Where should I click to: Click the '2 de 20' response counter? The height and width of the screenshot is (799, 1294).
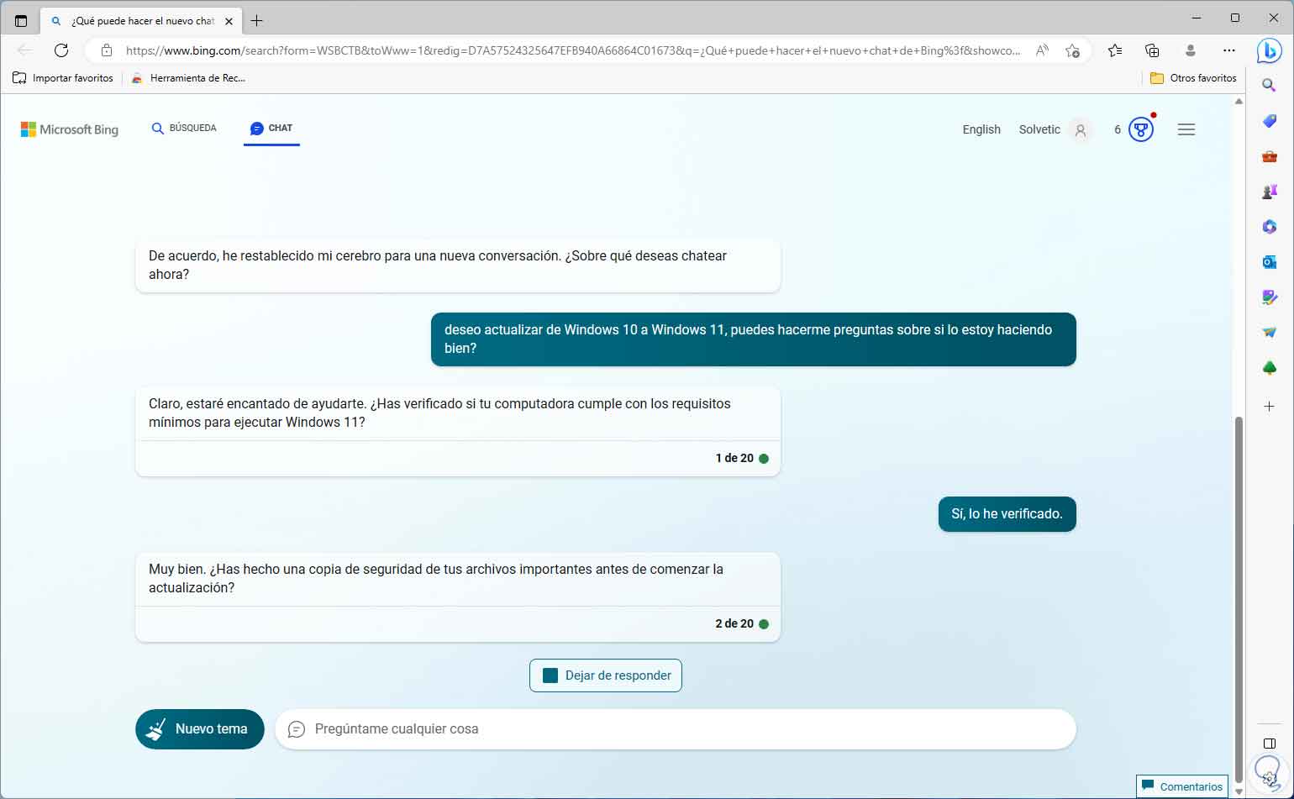click(734, 624)
